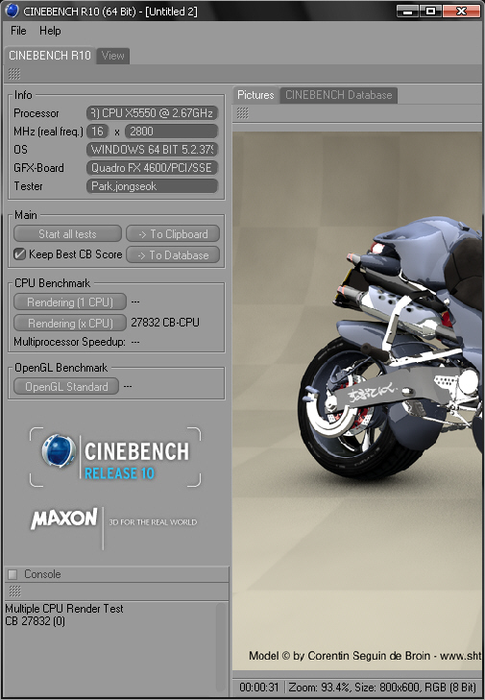485x700 pixels.
Task: Click 'CB 27832 (0)' console line
Action: (36, 621)
